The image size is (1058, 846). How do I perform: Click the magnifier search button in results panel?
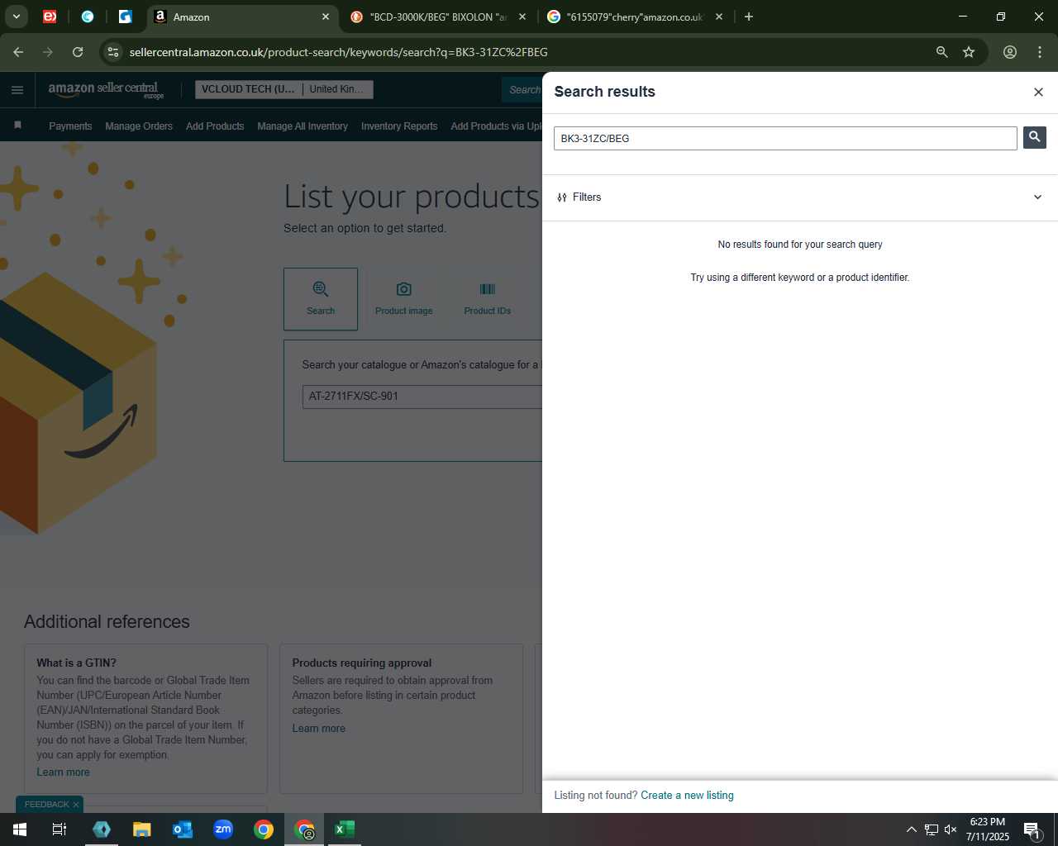click(1034, 137)
